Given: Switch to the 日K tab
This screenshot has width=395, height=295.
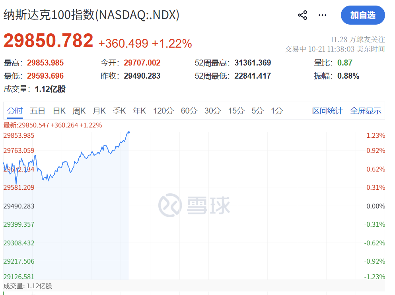Looking at the screenshot, I should (59, 111).
